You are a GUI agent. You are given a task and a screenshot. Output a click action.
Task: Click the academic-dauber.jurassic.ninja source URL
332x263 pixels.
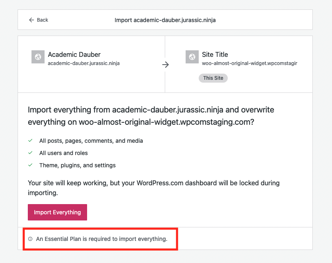point(83,63)
